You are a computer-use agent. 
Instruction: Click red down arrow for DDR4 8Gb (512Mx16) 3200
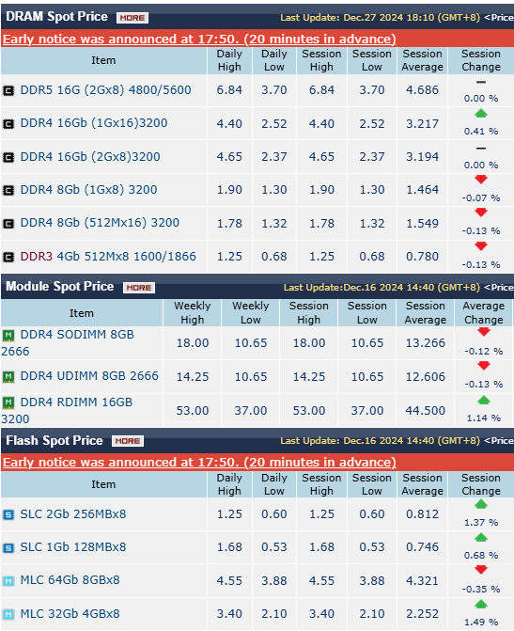[x=481, y=213]
